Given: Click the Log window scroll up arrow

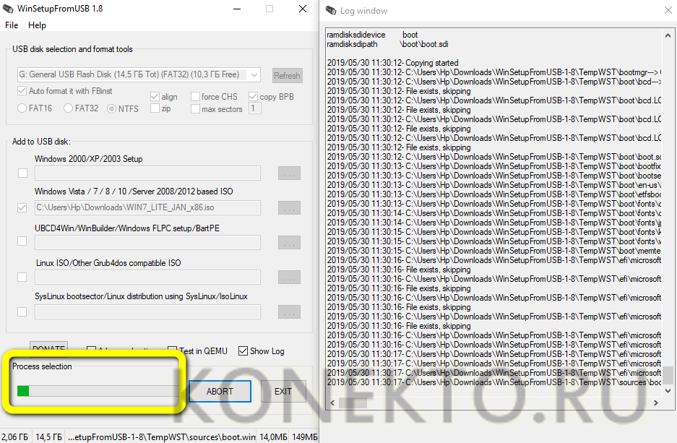Looking at the screenshot, I should point(668,35).
